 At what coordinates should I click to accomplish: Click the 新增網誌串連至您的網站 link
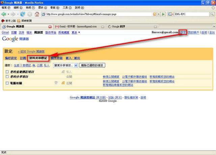(x=118, y=85)
